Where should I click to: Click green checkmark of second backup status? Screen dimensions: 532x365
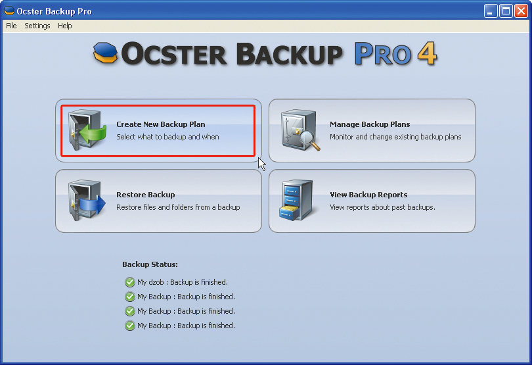[x=129, y=297]
